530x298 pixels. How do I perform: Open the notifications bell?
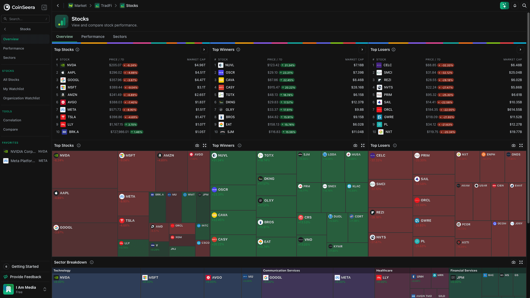[515, 6]
